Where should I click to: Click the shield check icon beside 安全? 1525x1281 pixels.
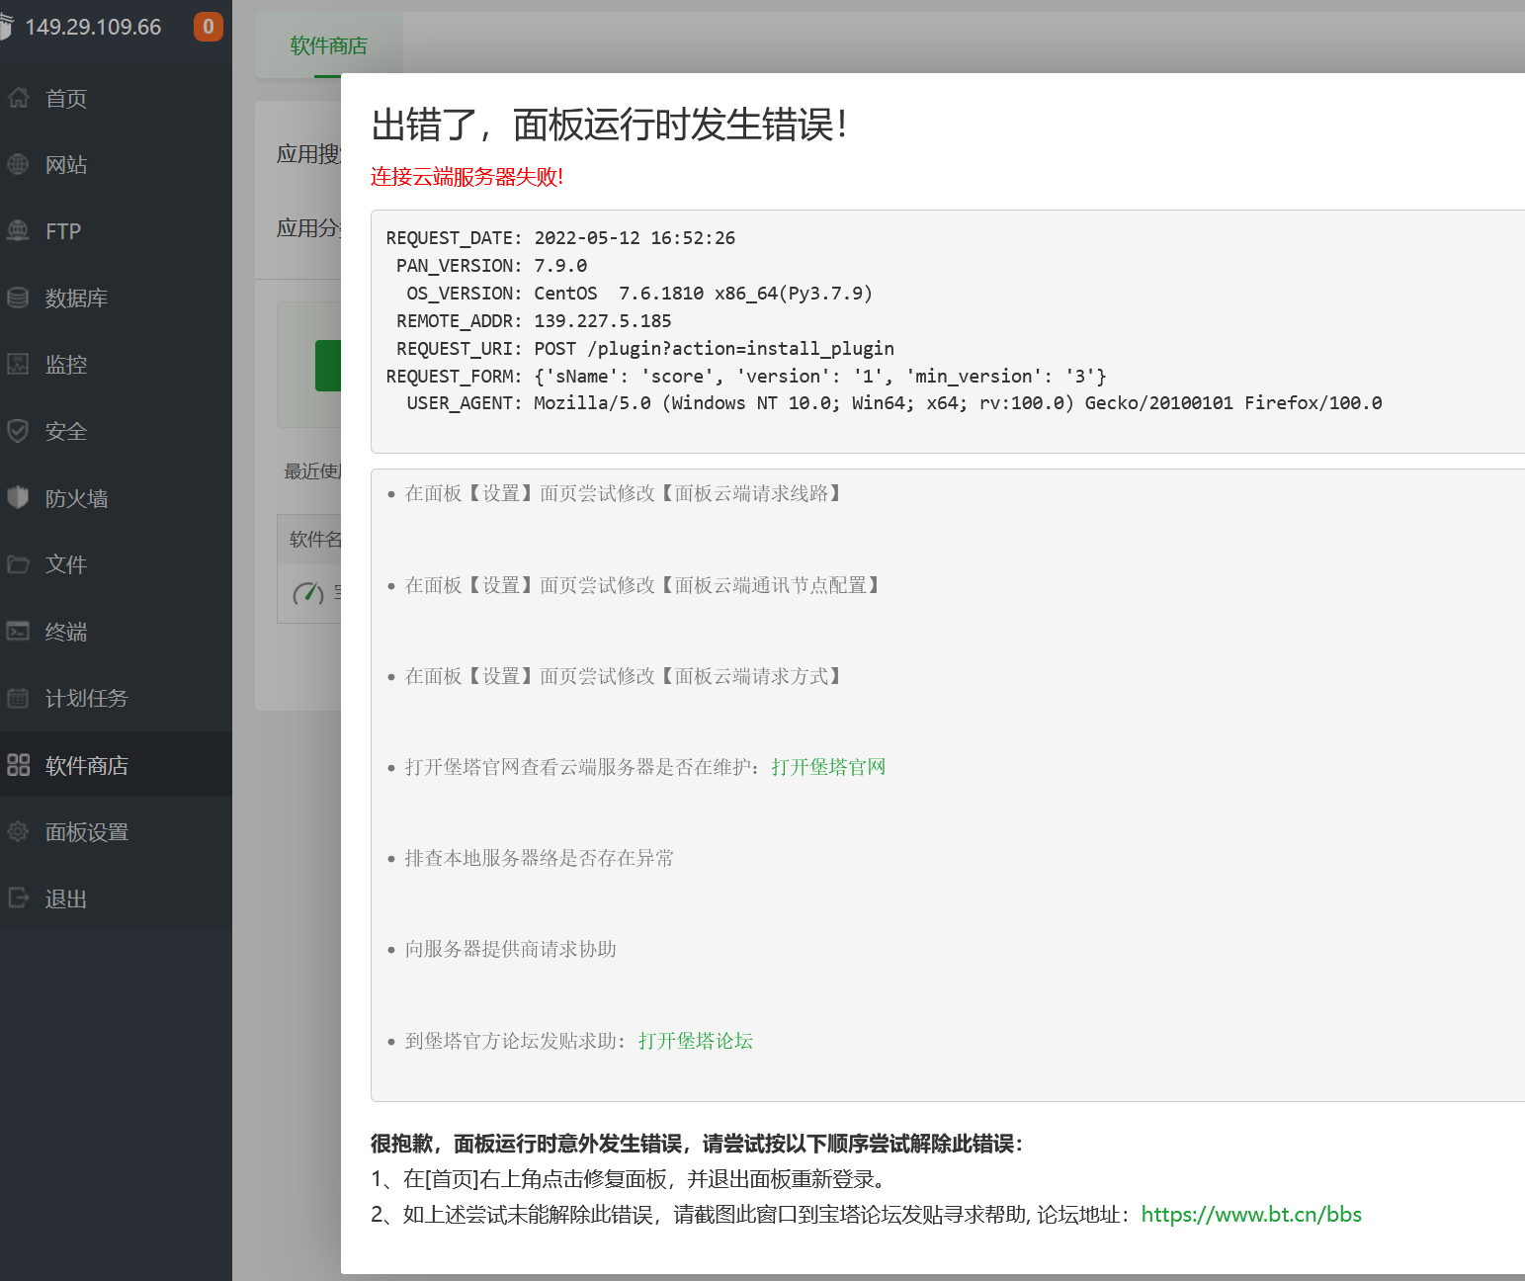point(18,431)
